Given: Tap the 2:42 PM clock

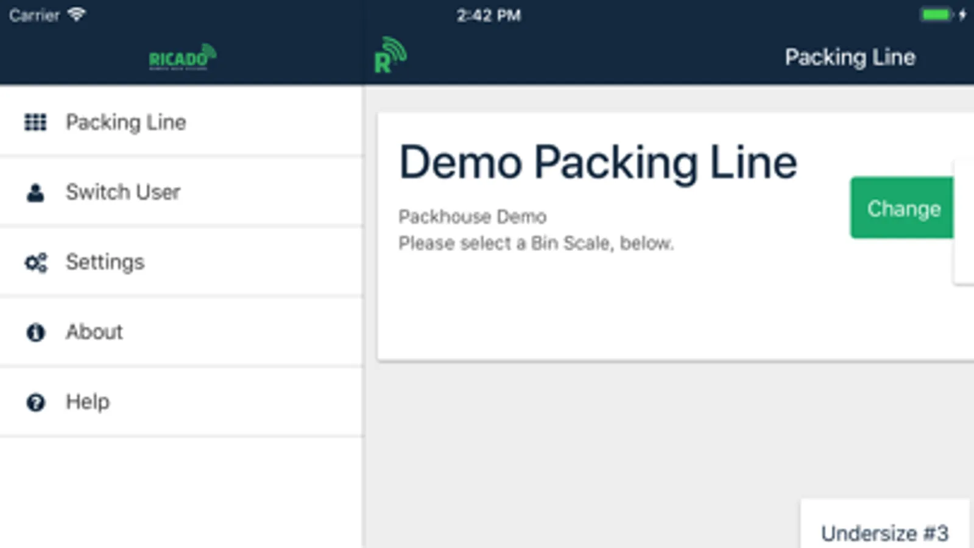Looking at the screenshot, I should 489,15.
